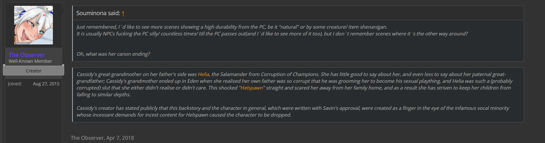The width and height of the screenshot is (545, 143).
Task: Click the "Joined:" label in user info
Action: pyautogui.click(x=15, y=84)
